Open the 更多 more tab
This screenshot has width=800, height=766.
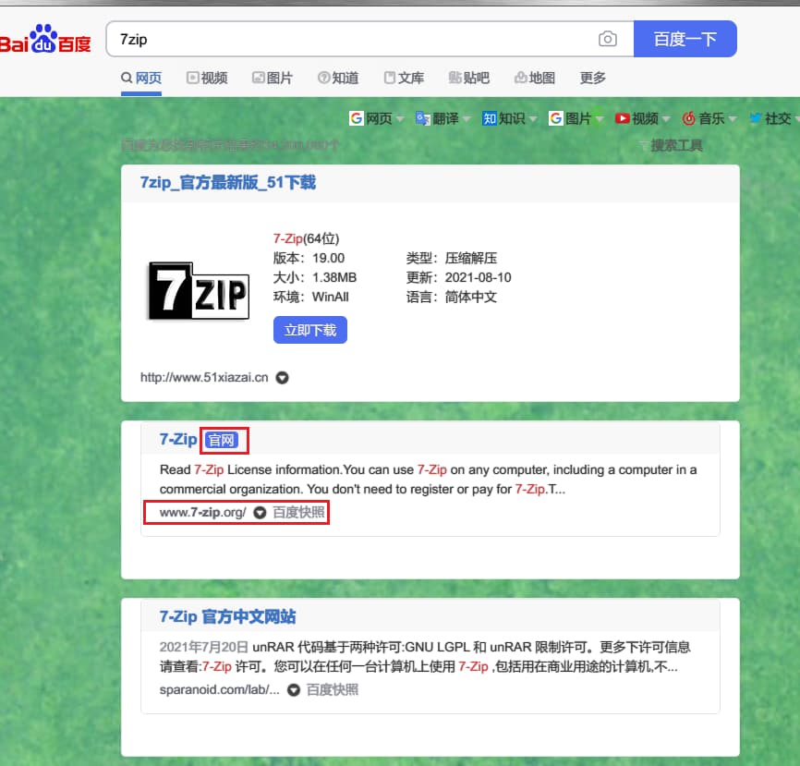593,78
